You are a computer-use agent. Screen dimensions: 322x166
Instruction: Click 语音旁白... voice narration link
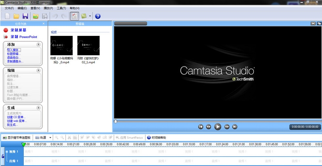tap(14, 58)
